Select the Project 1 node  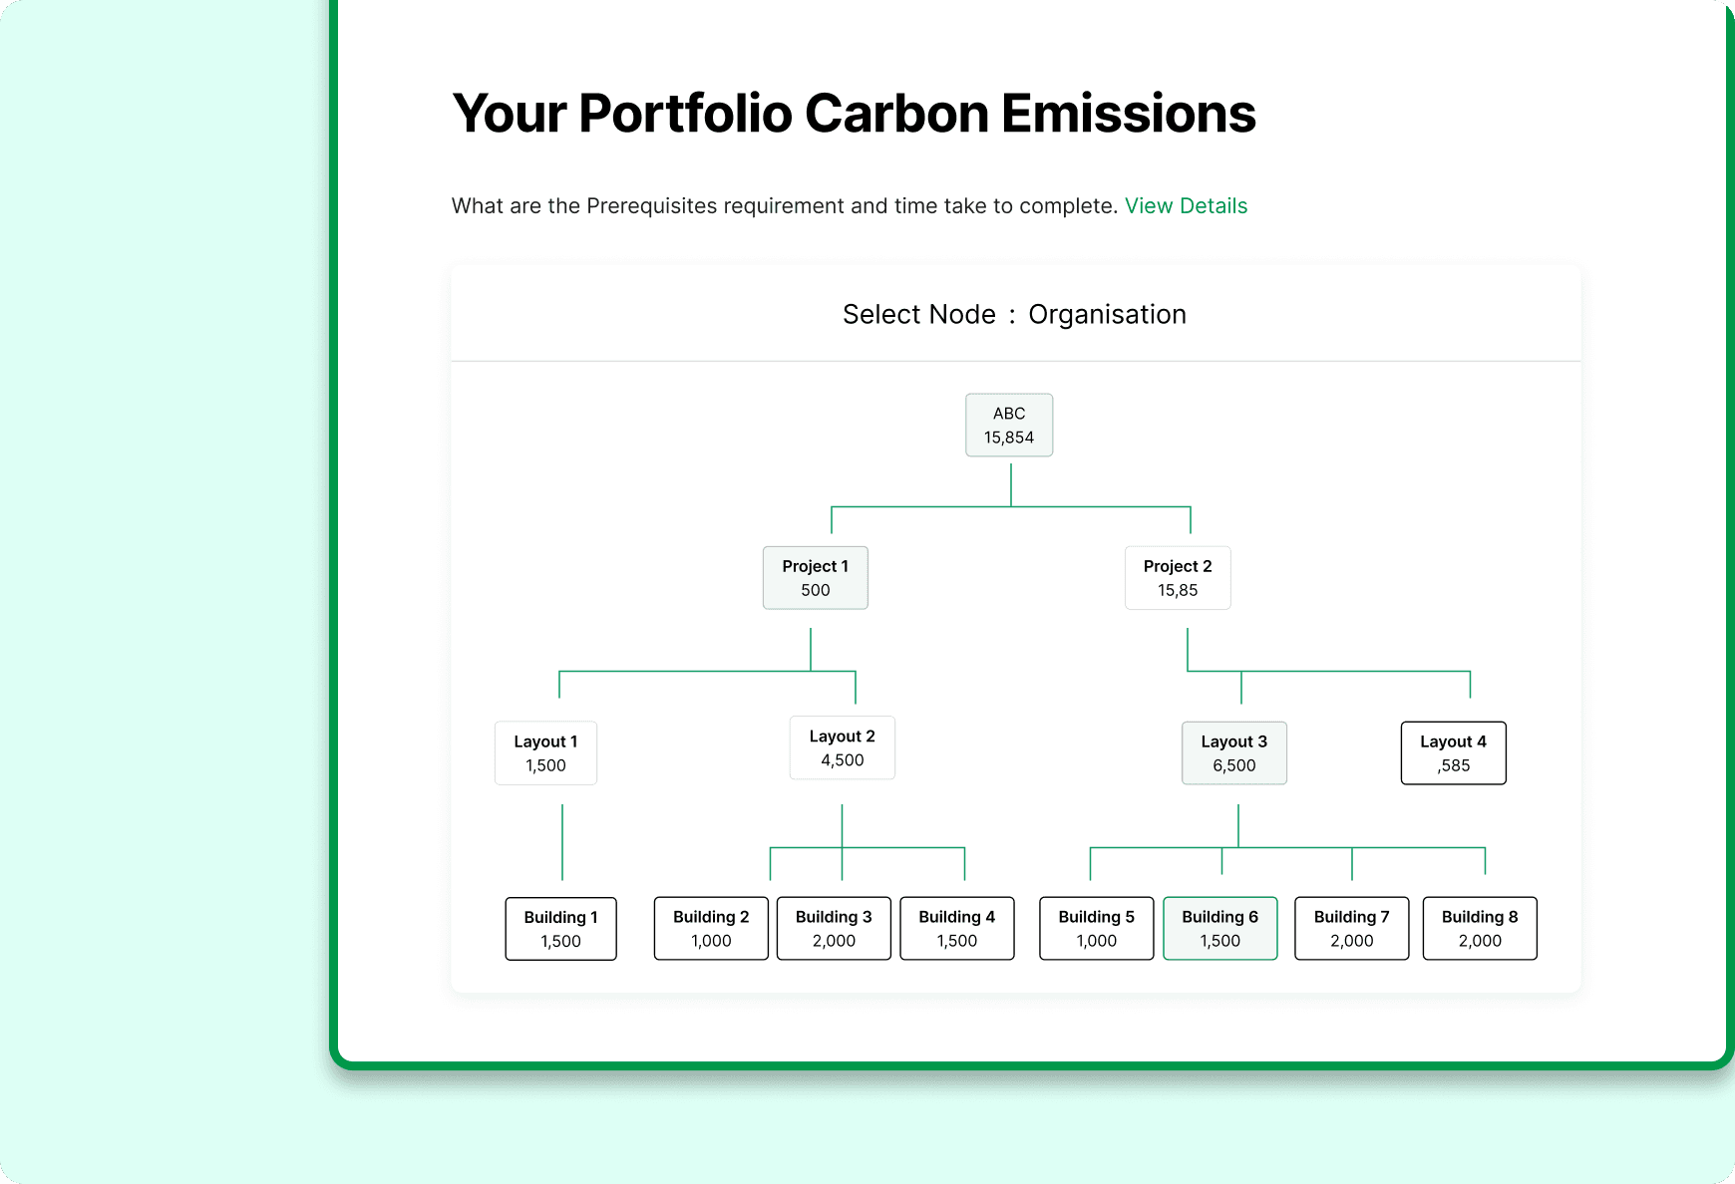click(x=816, y=578)
